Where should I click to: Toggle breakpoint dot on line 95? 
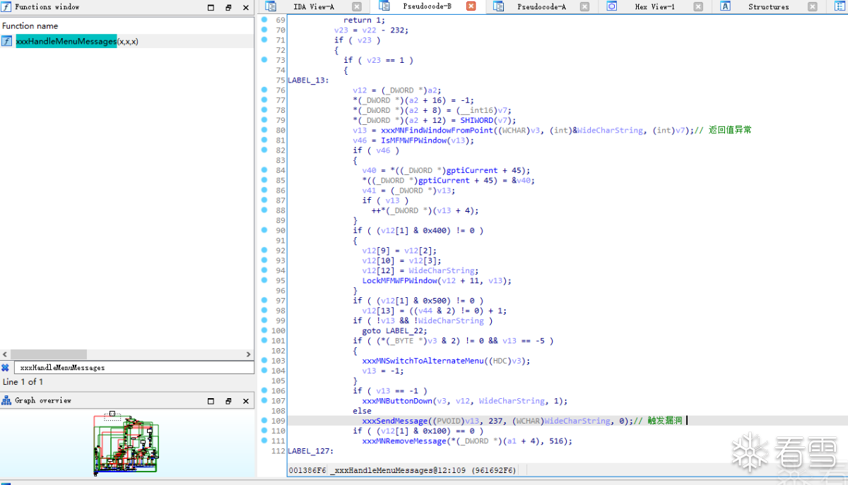(264, 280)
